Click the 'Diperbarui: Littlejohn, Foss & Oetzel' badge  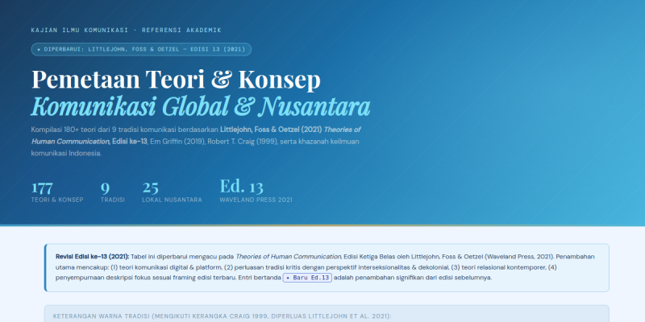(x=141, y=49)
